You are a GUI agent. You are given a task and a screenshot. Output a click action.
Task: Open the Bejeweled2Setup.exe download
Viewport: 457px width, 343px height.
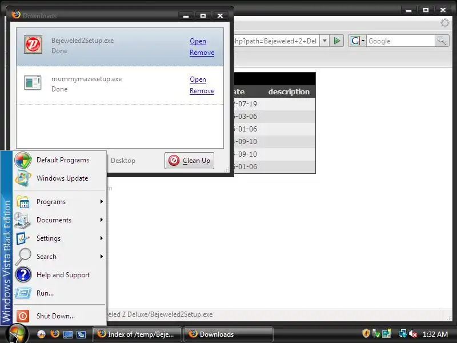point(198,41)
